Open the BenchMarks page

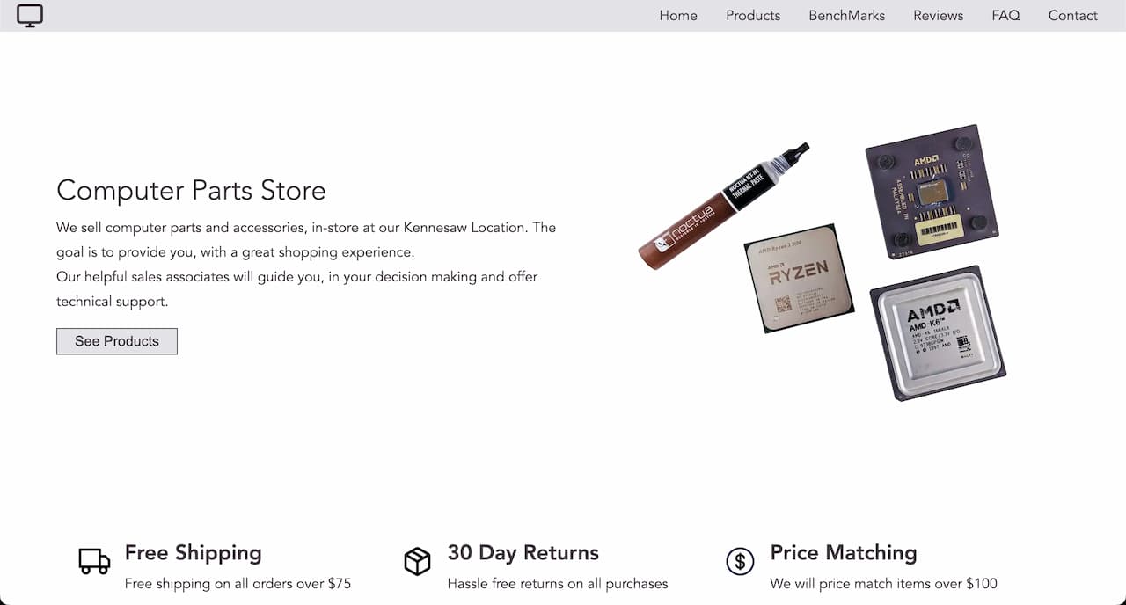847,15
